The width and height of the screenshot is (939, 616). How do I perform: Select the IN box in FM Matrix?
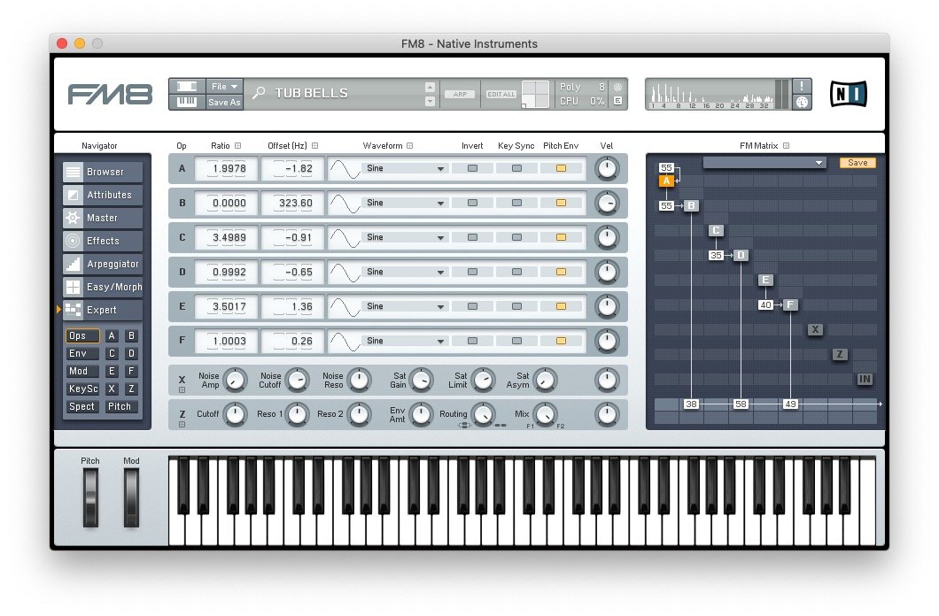[x=865, y=379]
